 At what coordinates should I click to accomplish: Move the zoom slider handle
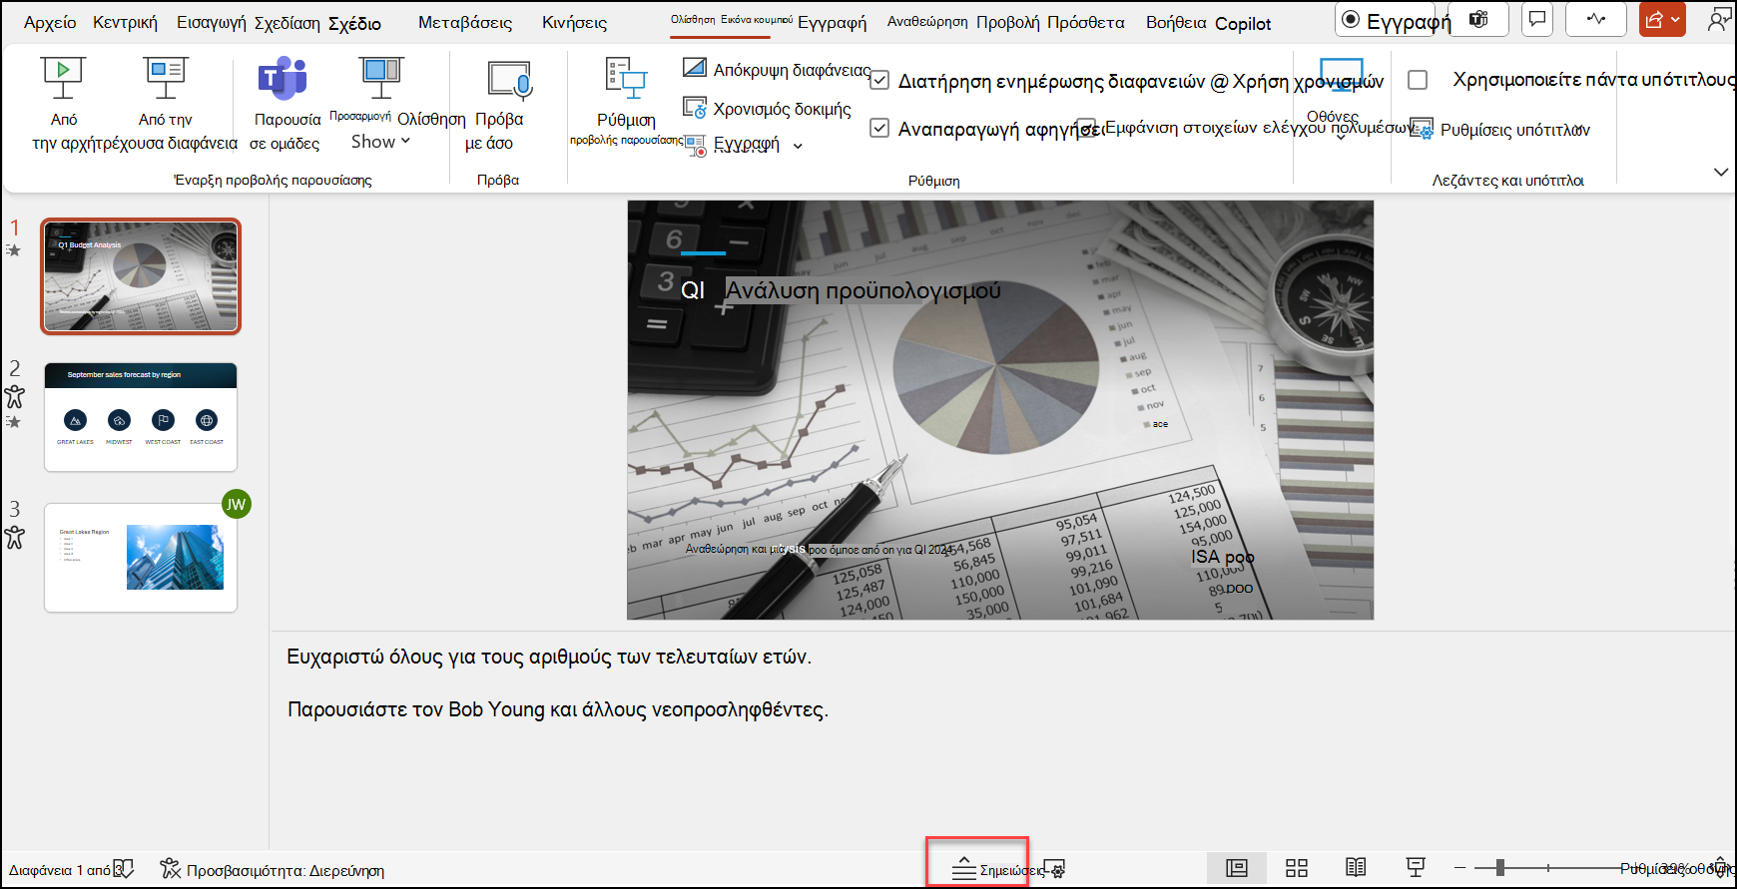[1499, 868]
